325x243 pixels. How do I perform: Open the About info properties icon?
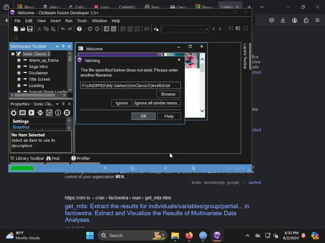point(58,113)
